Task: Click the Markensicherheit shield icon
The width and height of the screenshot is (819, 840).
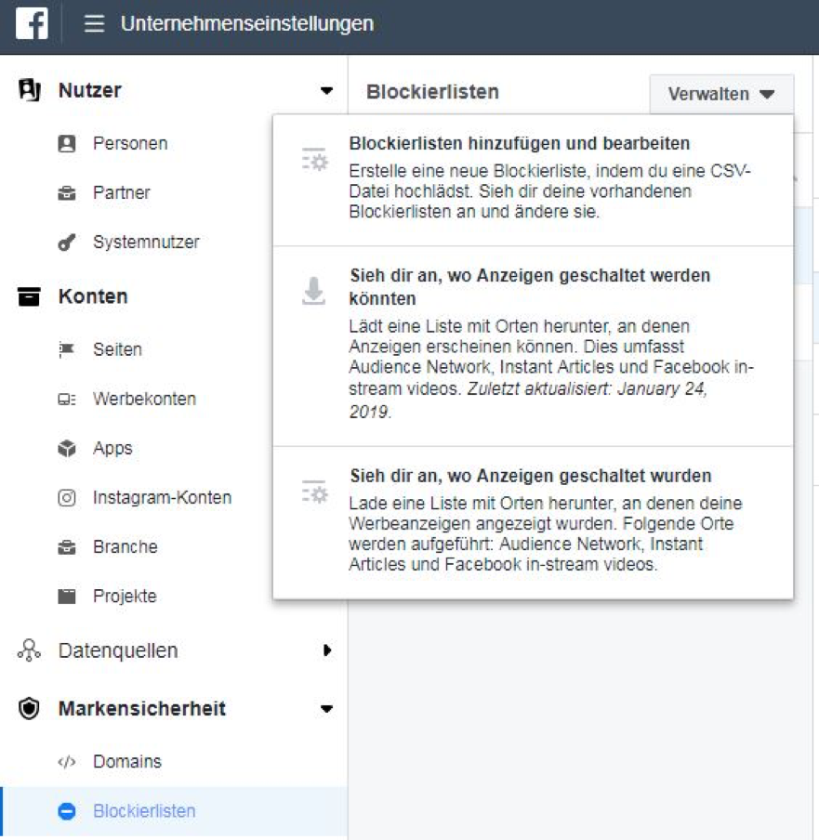Action: tap(29, 708)
